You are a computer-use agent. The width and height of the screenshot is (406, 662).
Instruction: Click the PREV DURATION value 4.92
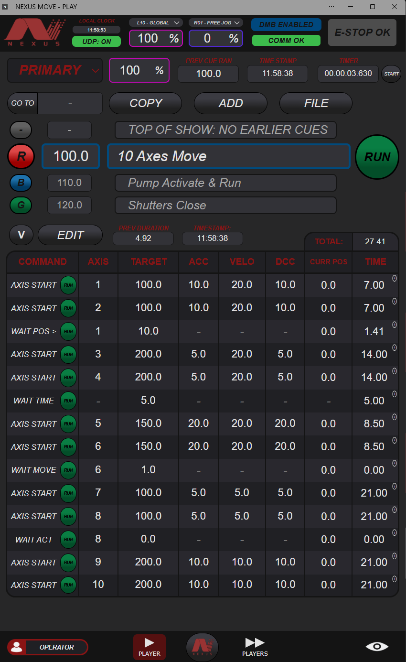click(x=143, y=238)
